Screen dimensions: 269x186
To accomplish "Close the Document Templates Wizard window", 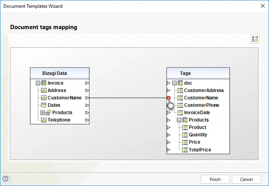I will [263, 6].
